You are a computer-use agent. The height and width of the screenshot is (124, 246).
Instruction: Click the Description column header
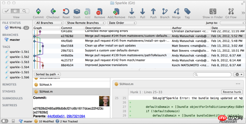coord(128,28)
